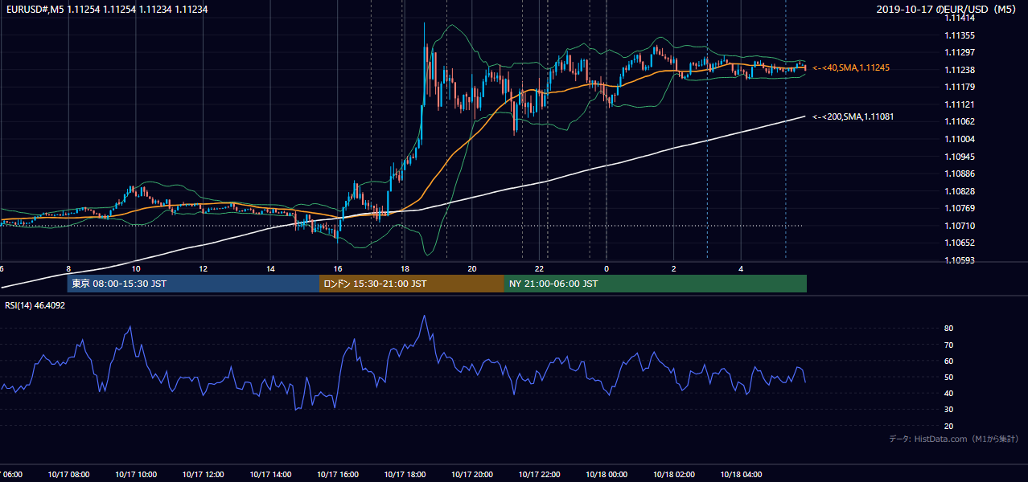Click the 10/18 02:00 date axis label
The image size is (1028, 482).
pyautogui.click(x=674, y=475)
